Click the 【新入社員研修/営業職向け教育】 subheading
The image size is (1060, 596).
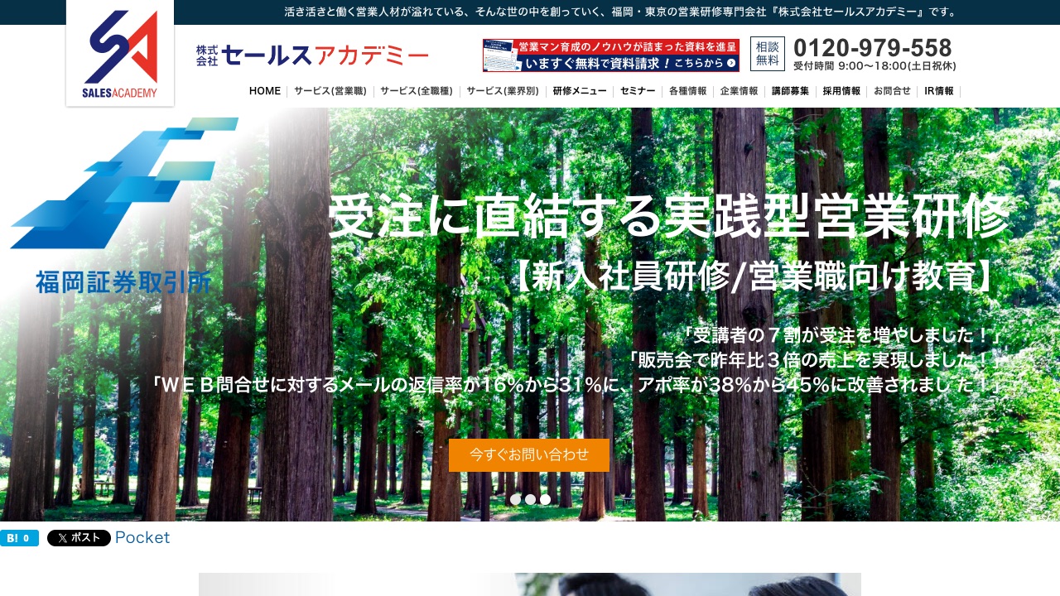[754, 277]
